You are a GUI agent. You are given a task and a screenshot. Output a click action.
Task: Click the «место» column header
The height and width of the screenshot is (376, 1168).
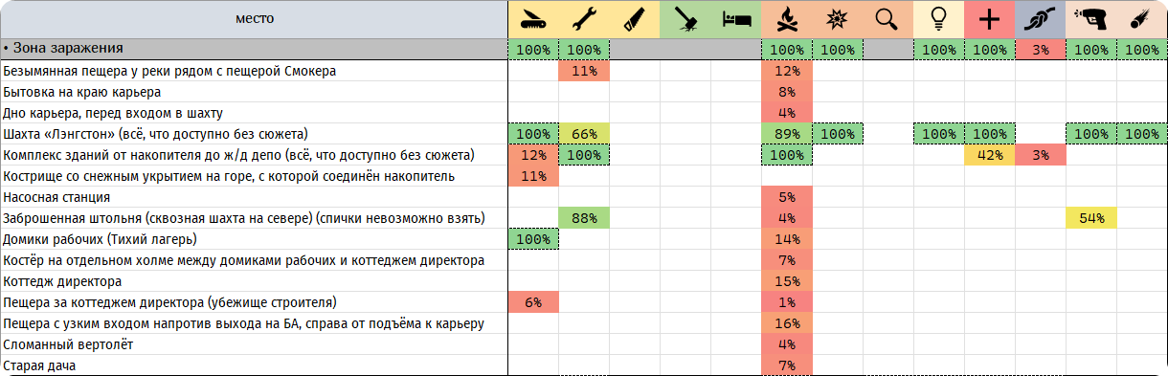tap(254, 18)
